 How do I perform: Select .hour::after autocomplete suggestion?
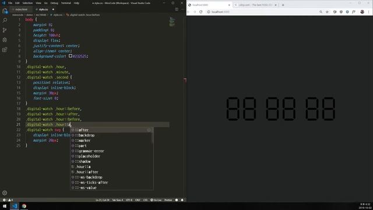111,172
